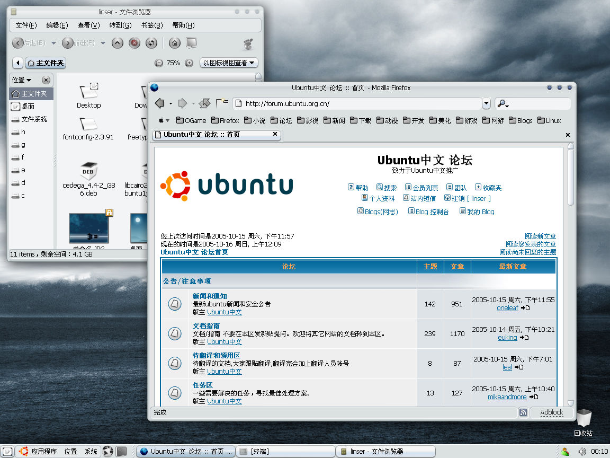Expand the back history dropdown in file browser
The image size is (610, 458).
pos(53,43)
